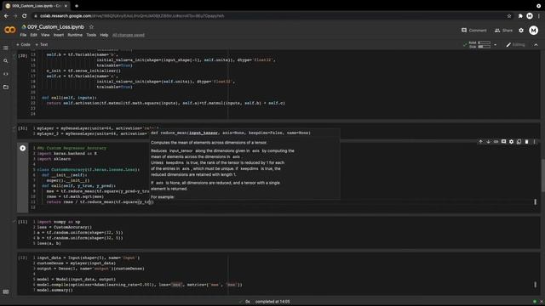This screenshot has width=545, height=306.
Task: Star the 009_Custom_Loss notebook
Action: pos(91,26)
